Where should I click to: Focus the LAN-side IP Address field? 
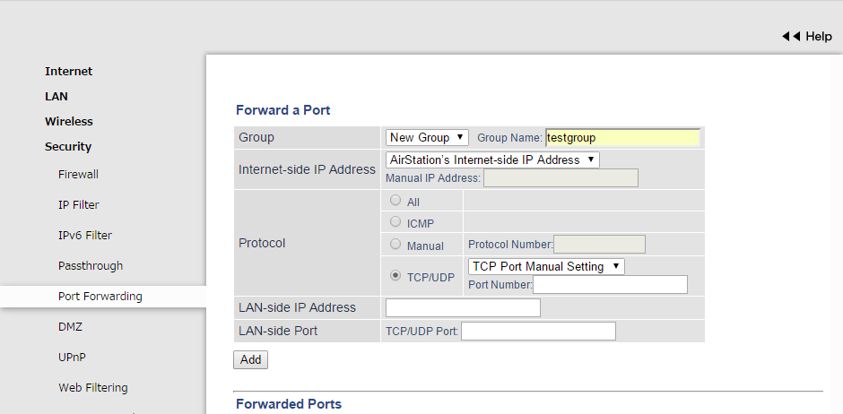pos(463,308)
